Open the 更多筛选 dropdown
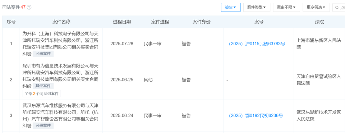This screenshot has height=133, width=345. pos(316,7)
